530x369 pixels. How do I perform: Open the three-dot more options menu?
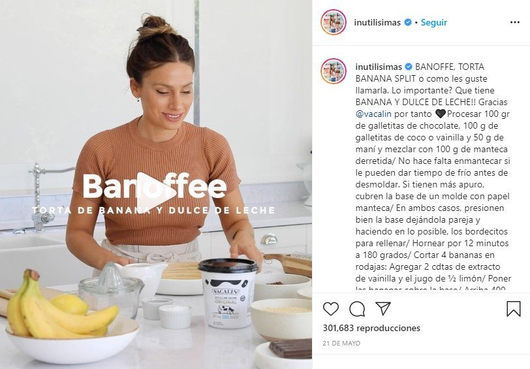(x=514, y=22)
